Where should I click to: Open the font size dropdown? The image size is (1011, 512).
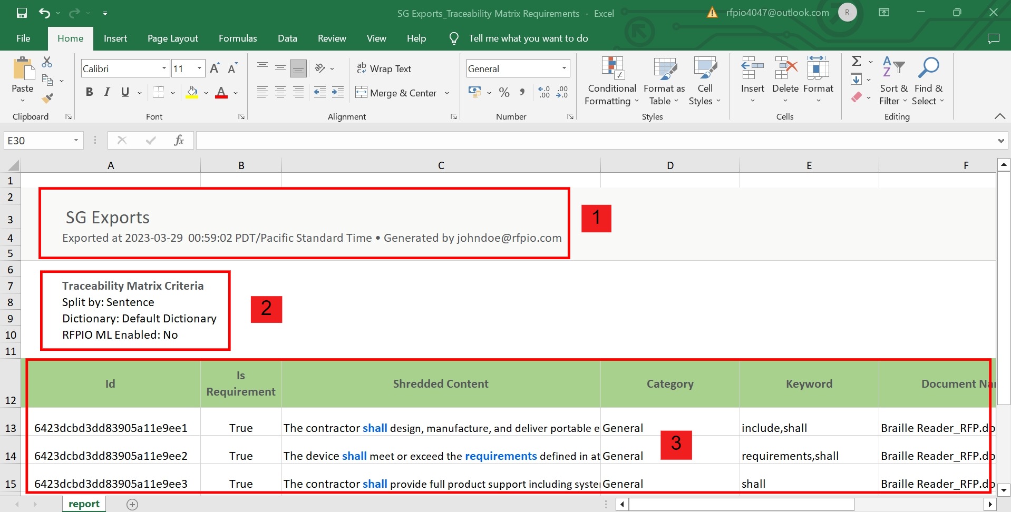point(199,68)
